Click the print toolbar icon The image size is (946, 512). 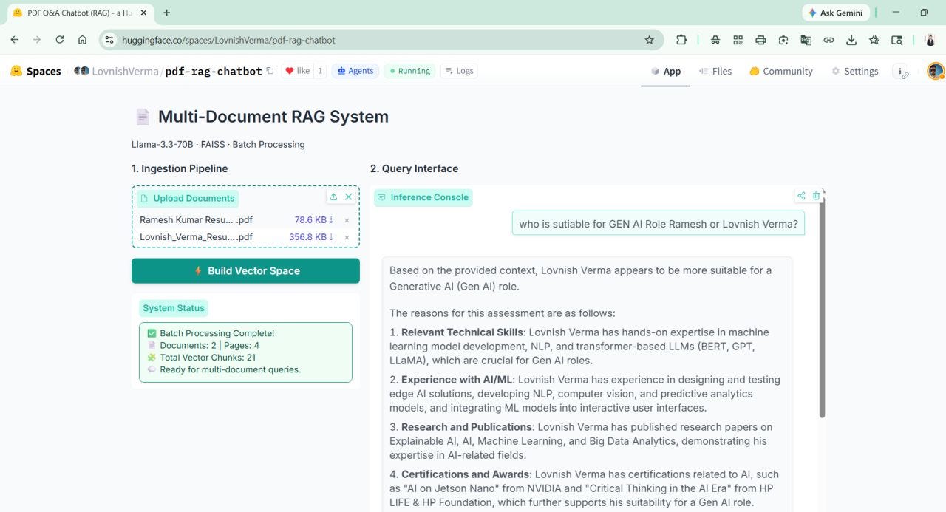coord(760,40)
